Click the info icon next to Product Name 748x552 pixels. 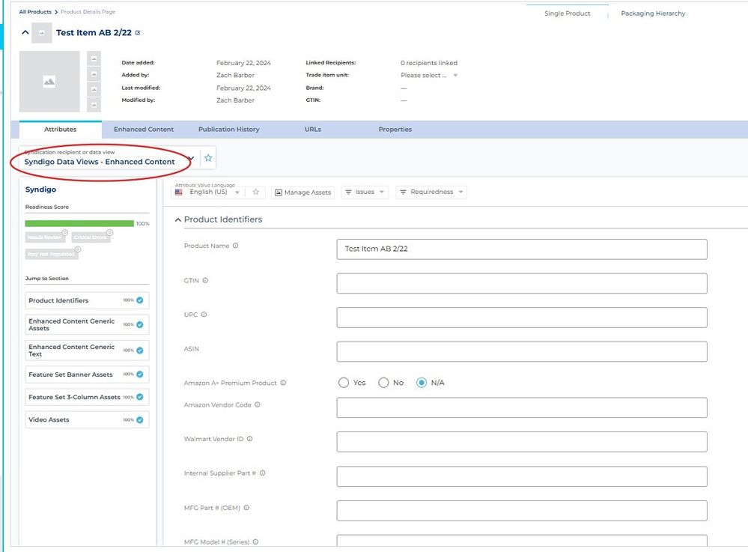[235, 246]
